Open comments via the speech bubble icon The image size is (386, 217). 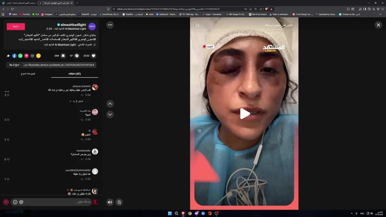pos(77,56)
